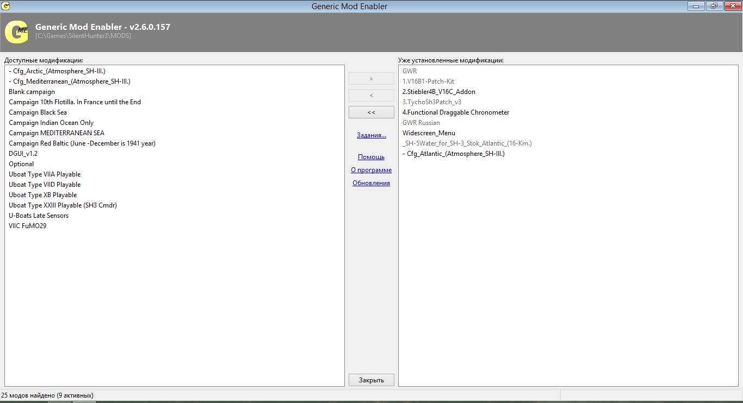743x403 pixels.
Task: Select installed '4.Functional Draggable Chronometer'
Action: click(456, 112)
